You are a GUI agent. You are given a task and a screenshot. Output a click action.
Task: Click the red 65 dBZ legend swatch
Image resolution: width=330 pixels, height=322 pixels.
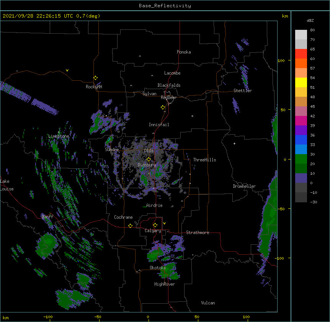(301, 54)
